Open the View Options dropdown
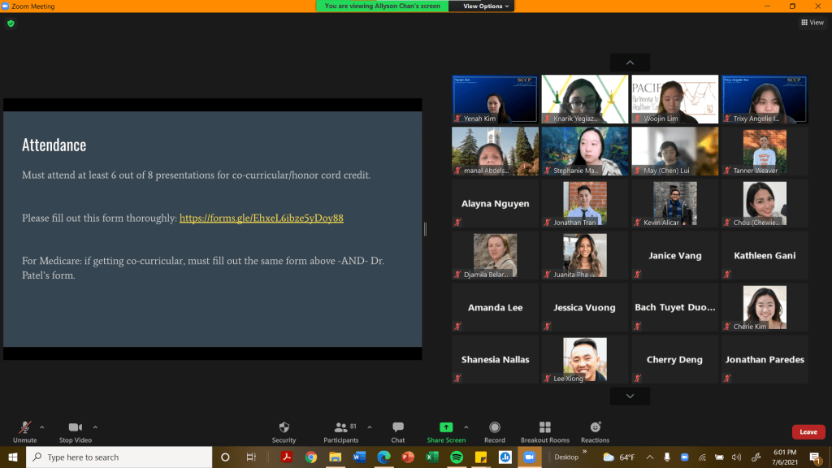 (487, 6)
